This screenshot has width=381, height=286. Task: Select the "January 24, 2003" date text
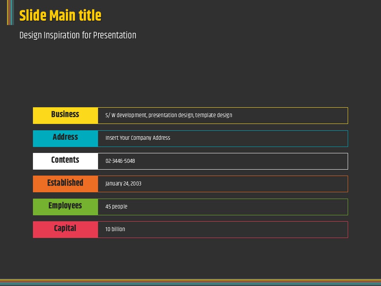[123, 184]
